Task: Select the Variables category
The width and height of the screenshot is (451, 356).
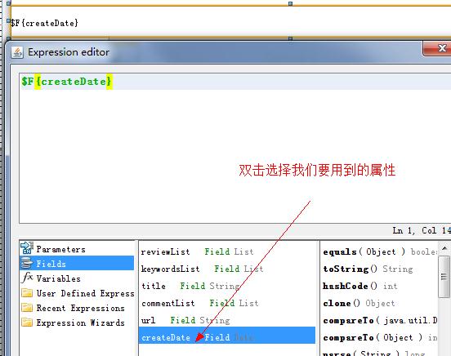Action: click(77, 278)
